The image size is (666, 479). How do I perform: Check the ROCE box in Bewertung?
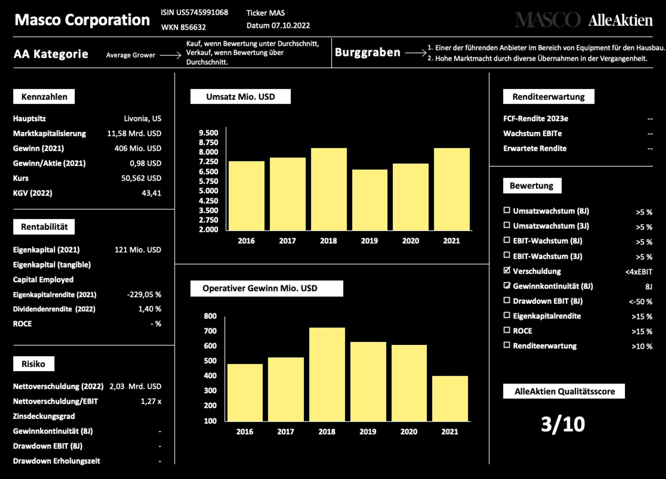(507, 330)
